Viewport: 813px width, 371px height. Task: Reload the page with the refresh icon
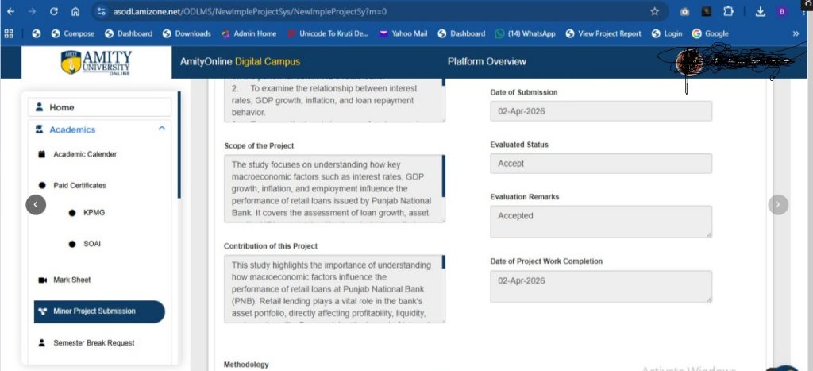tap(54, 11)
